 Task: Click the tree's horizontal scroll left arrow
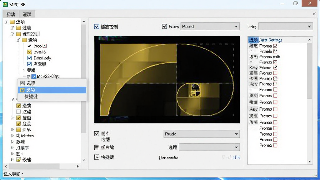[6, 166]
